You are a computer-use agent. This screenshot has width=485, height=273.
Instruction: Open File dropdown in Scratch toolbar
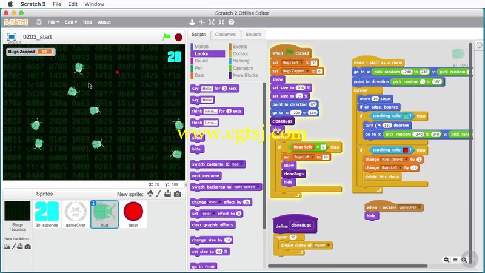click(x=53, y=22)
